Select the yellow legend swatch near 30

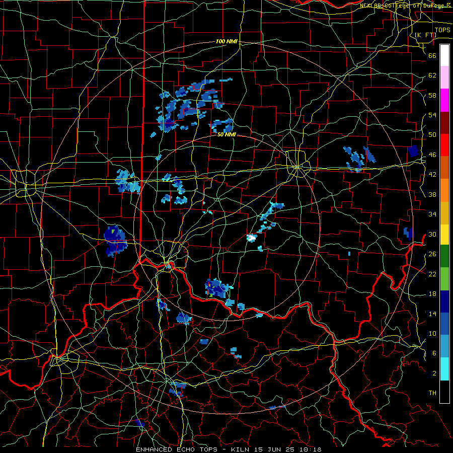tap(444, 234)
